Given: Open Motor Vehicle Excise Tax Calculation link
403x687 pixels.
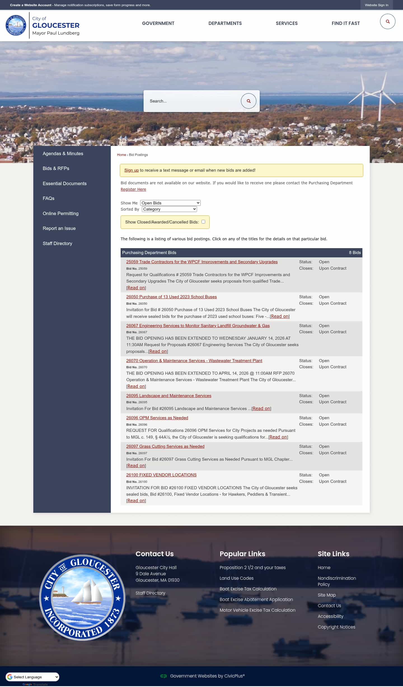Looking at the screenshot, I should (257, 610).
